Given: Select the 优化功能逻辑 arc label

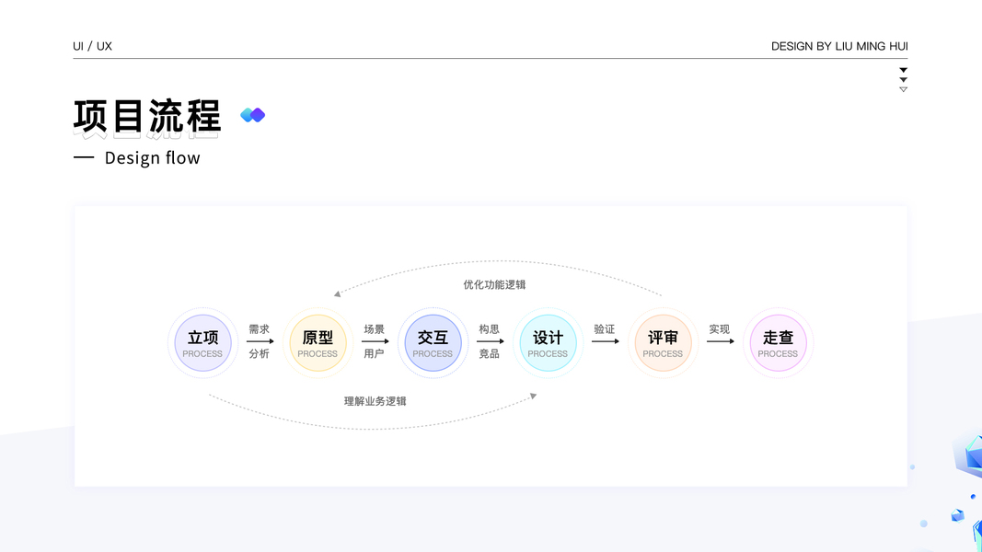Looking at the screenshot, I should (494, 285).
